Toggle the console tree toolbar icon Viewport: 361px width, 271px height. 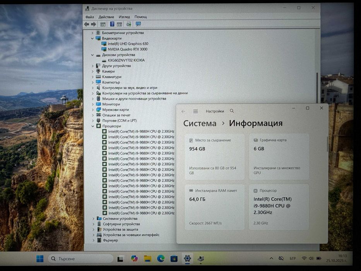point(103,24)
